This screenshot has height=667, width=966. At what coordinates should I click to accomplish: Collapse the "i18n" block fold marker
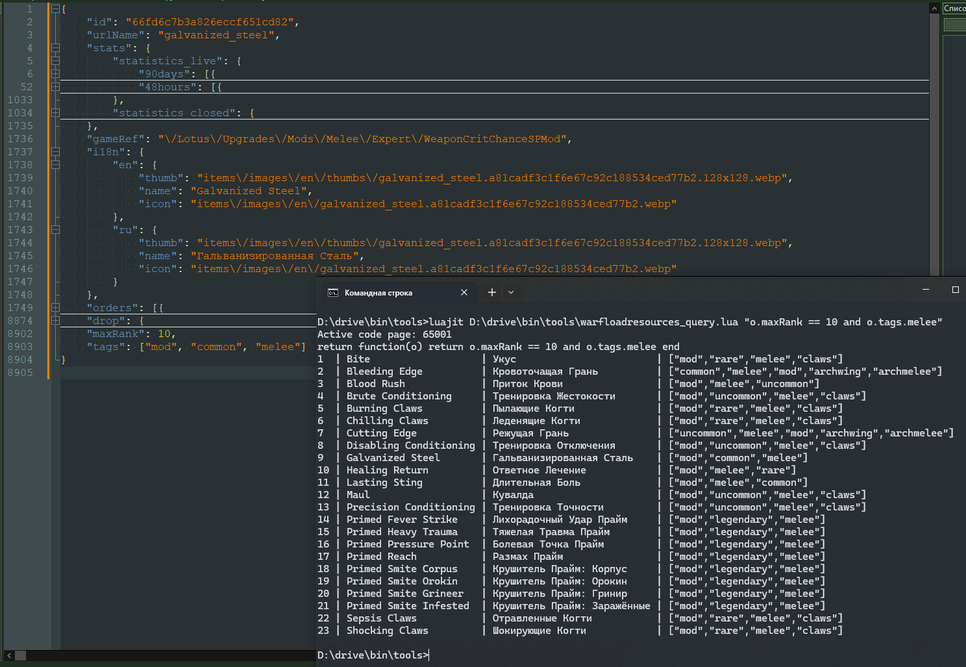pyautogui.click(x=55, y=152)
